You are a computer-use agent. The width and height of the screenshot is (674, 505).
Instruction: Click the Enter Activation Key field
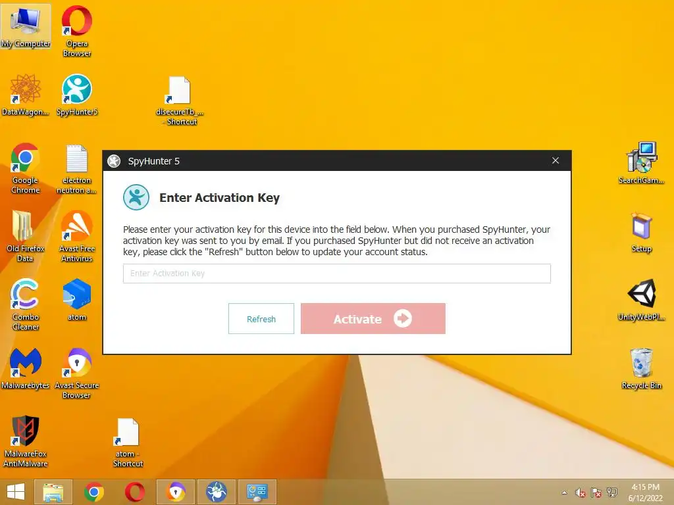[336, 274]
